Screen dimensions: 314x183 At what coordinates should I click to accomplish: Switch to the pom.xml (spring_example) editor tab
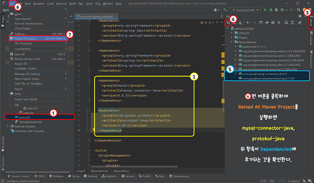point(97,16)
